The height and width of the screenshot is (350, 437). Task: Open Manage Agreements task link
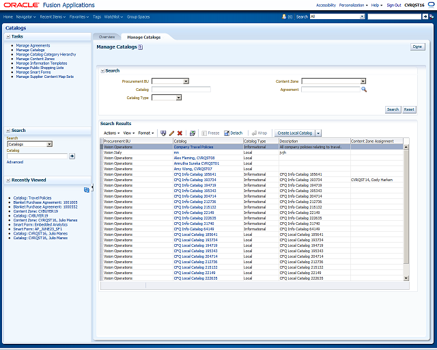(x=33, y=46)
